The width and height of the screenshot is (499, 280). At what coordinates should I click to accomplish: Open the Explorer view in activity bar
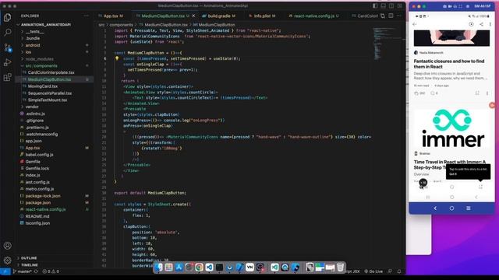(7, 17)
